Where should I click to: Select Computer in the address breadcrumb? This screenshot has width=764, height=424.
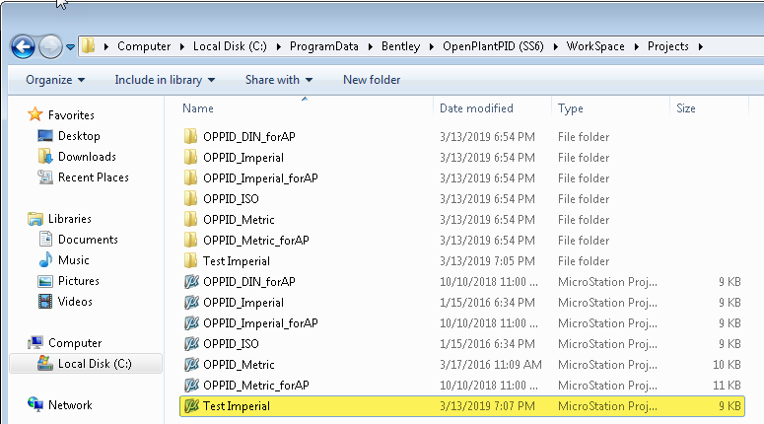[x=144, y=46]
